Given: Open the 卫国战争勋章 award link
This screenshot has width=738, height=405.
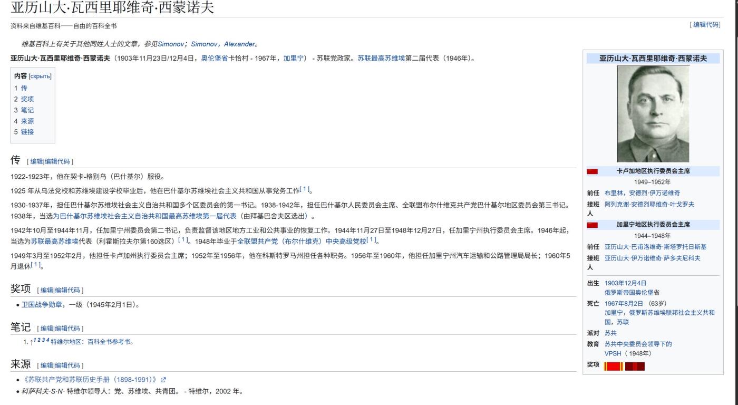Looking at the screenshot, I should 42,304.
